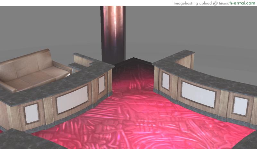Select the large white panel on left counter
Screen dimensions: 257x149
(x=72, y=99)
